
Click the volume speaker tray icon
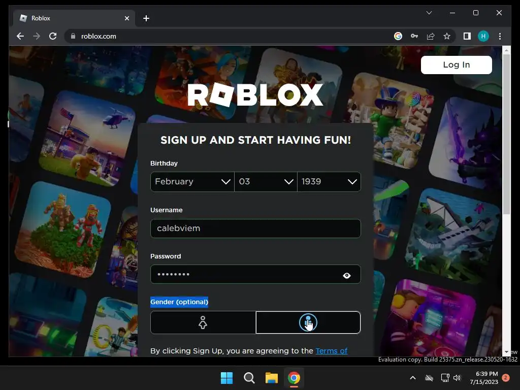pos(458,378)
